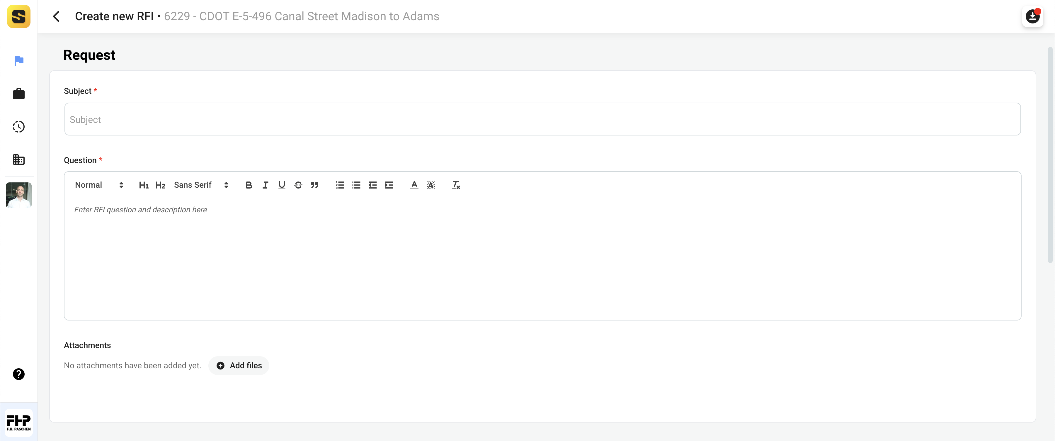Apply strikethrough formatting
The image size is (1055, 441).
[x=298, y=185]
